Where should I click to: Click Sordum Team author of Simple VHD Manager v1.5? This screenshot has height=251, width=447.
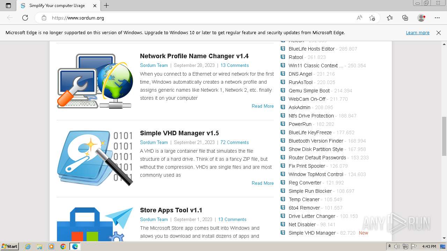pyautogui.click(x=154, y=142)
